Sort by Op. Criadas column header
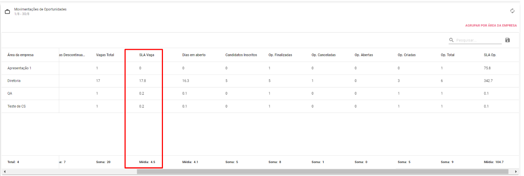The width and height of the screenshot is (524, 176). pos(407,55)
